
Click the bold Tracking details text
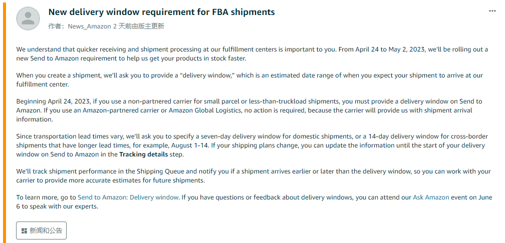pyautogui.click(x=143, y=154)
